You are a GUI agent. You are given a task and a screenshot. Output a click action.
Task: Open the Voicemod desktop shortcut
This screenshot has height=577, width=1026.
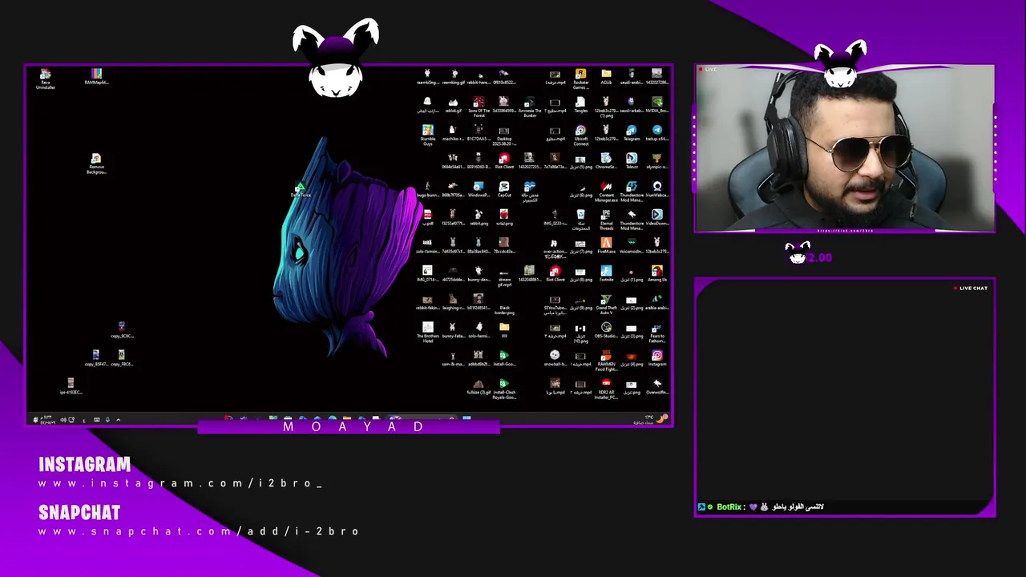pos(632,246)
